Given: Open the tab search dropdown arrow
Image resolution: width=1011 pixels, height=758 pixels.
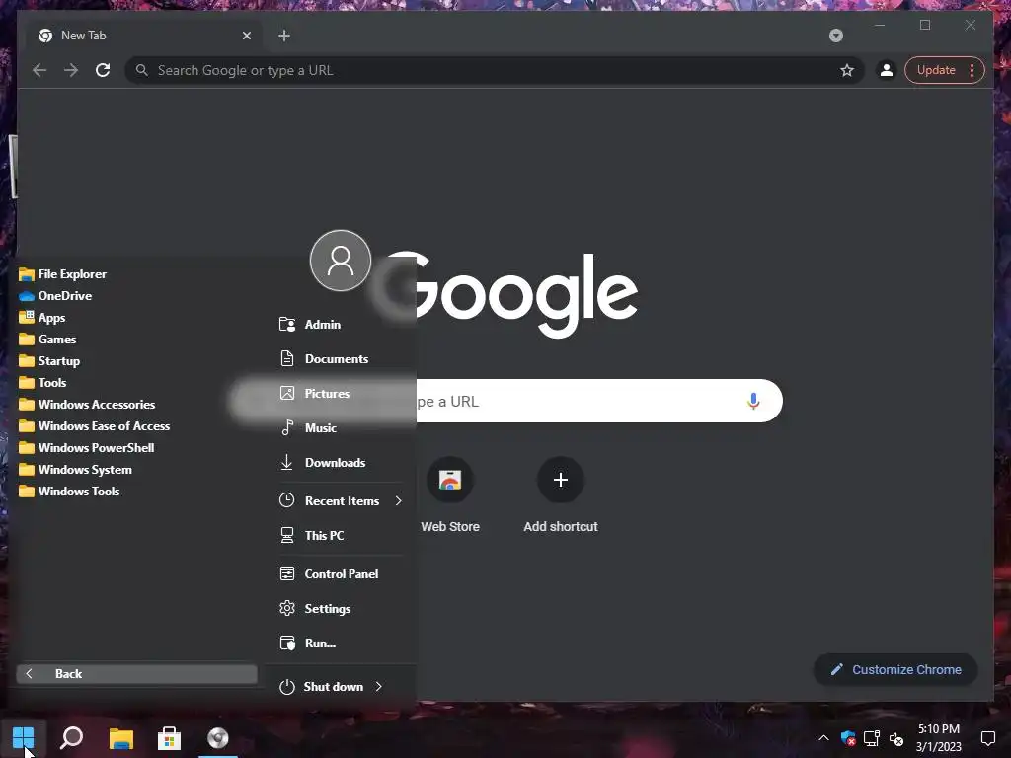Looking at the screenshot, I should pos(835,36).
